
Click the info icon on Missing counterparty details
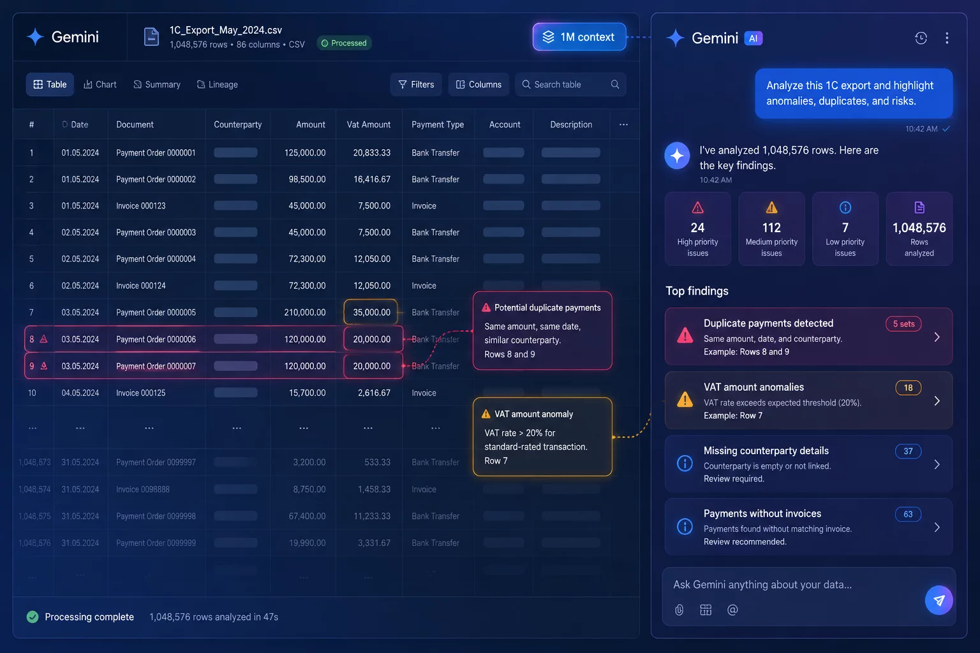tap(685, 464)
